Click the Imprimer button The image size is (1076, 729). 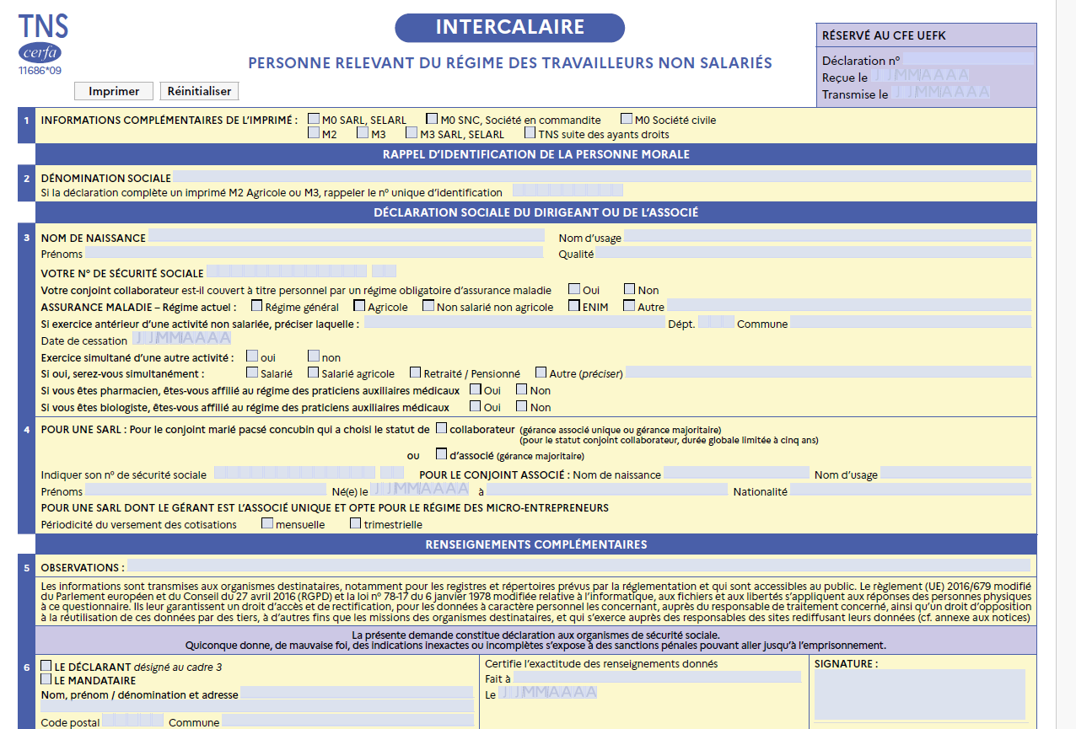[x=114, y=91]
